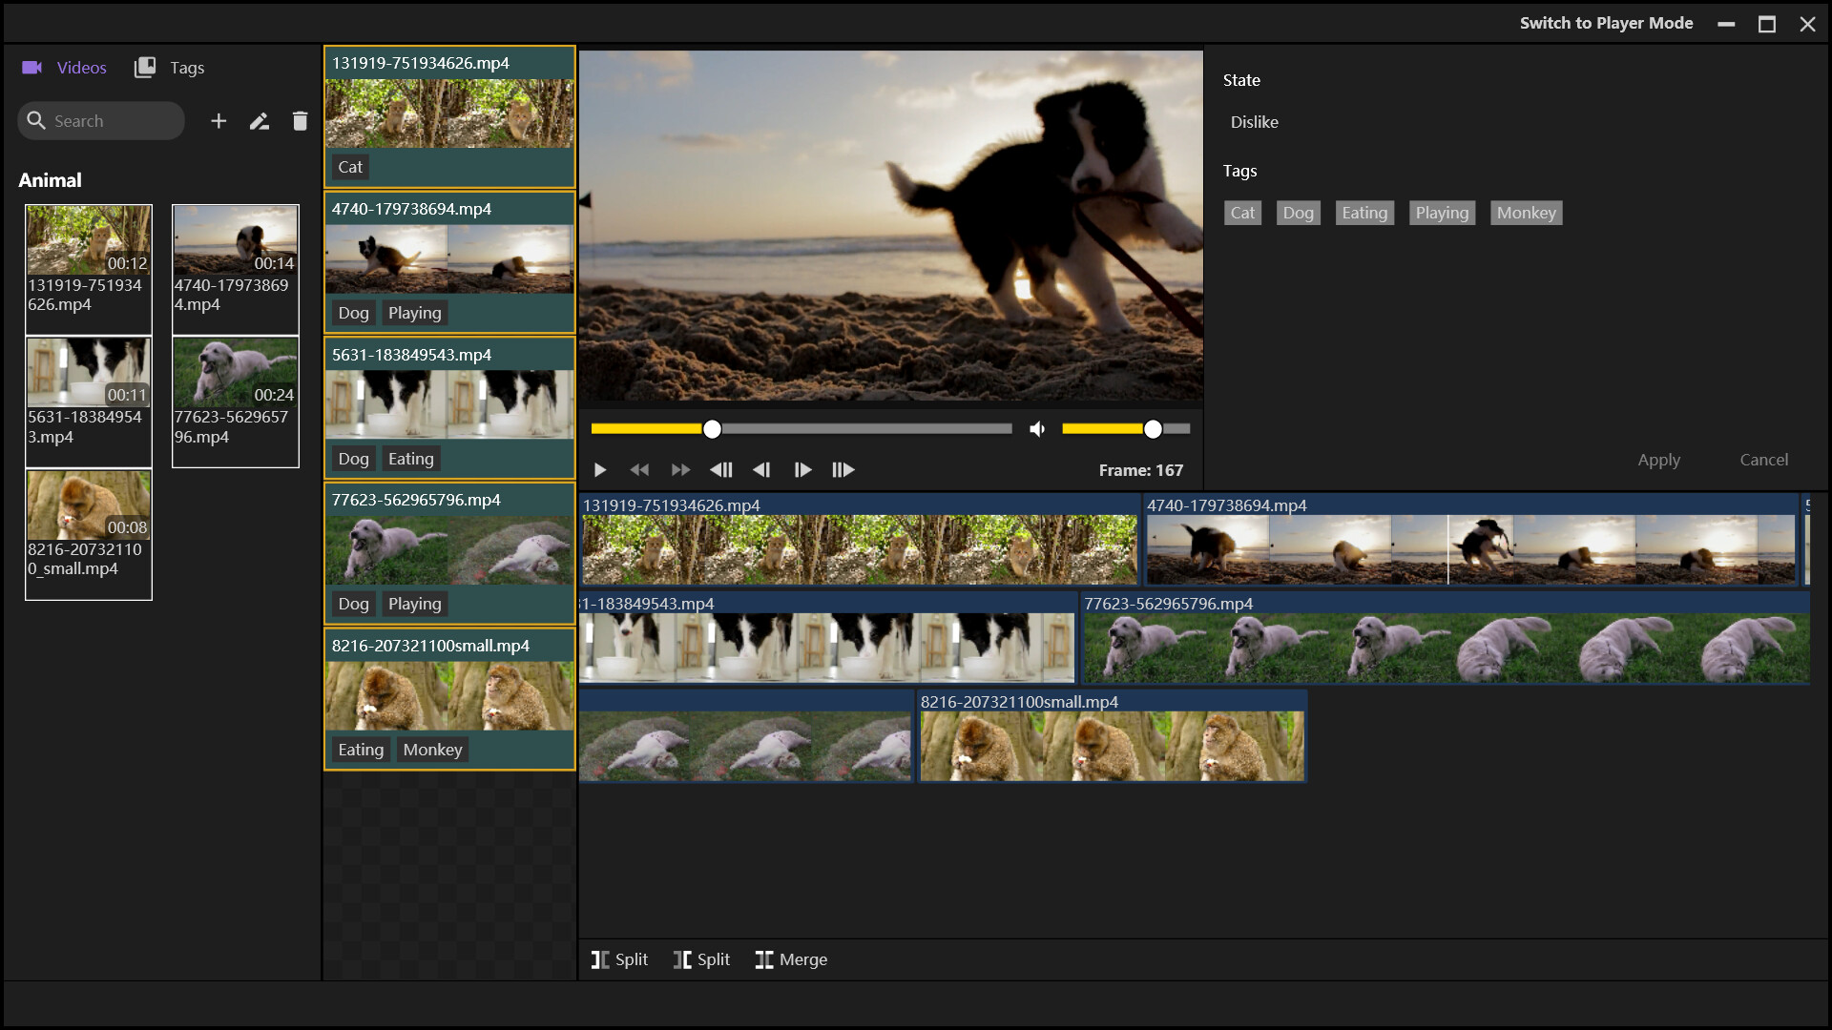Click the Merge button

[791, 959]
